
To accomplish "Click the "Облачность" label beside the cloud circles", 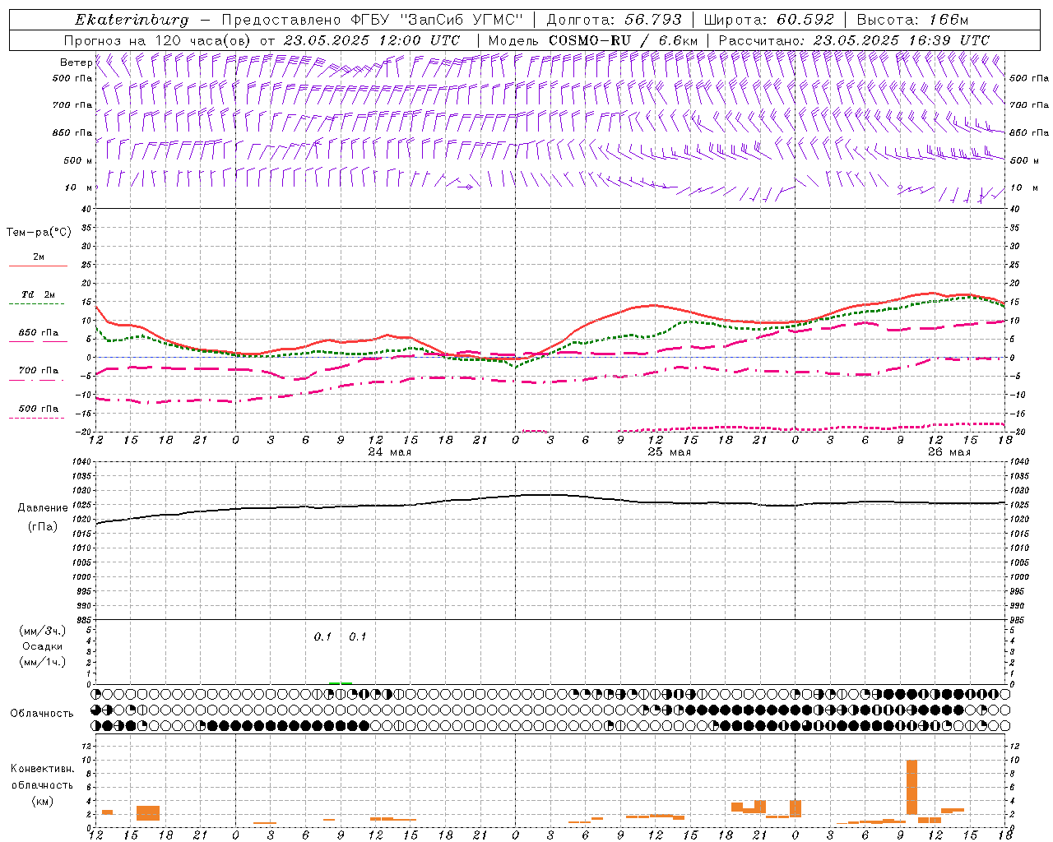I will pyautogui.click(x=42, y=713).
